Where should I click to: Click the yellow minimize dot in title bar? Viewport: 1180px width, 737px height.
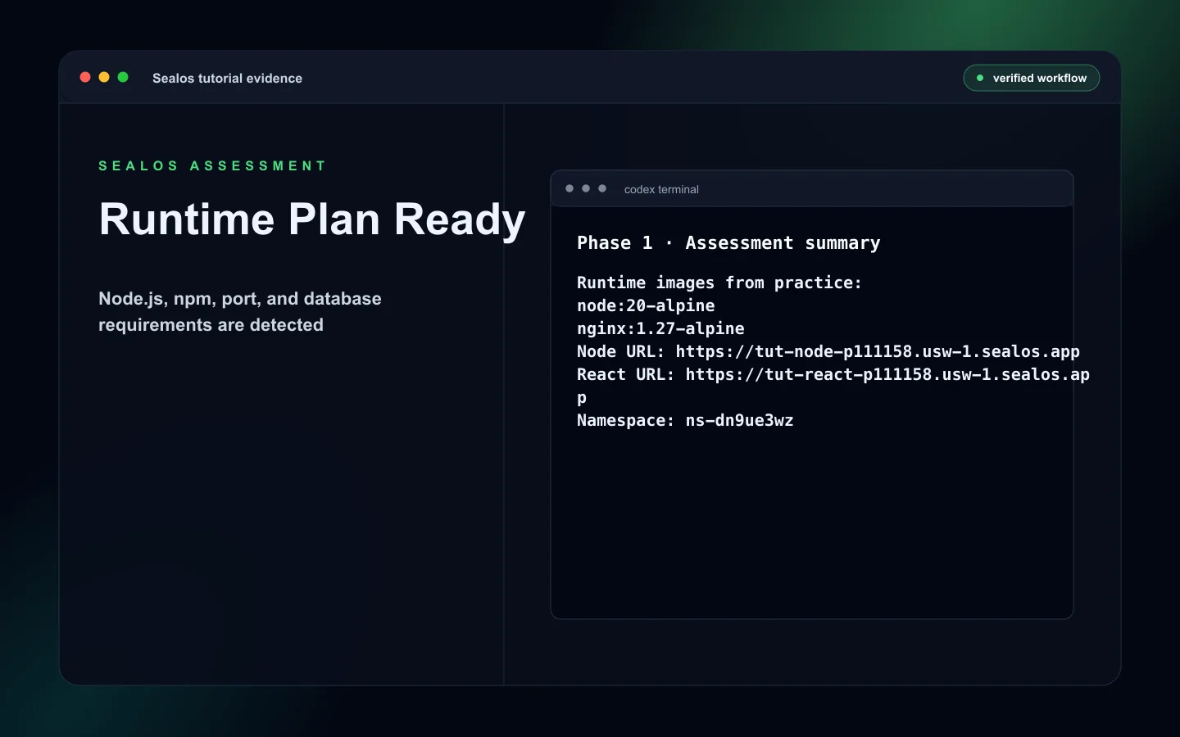pyautogui.click(x=104, y=77)
